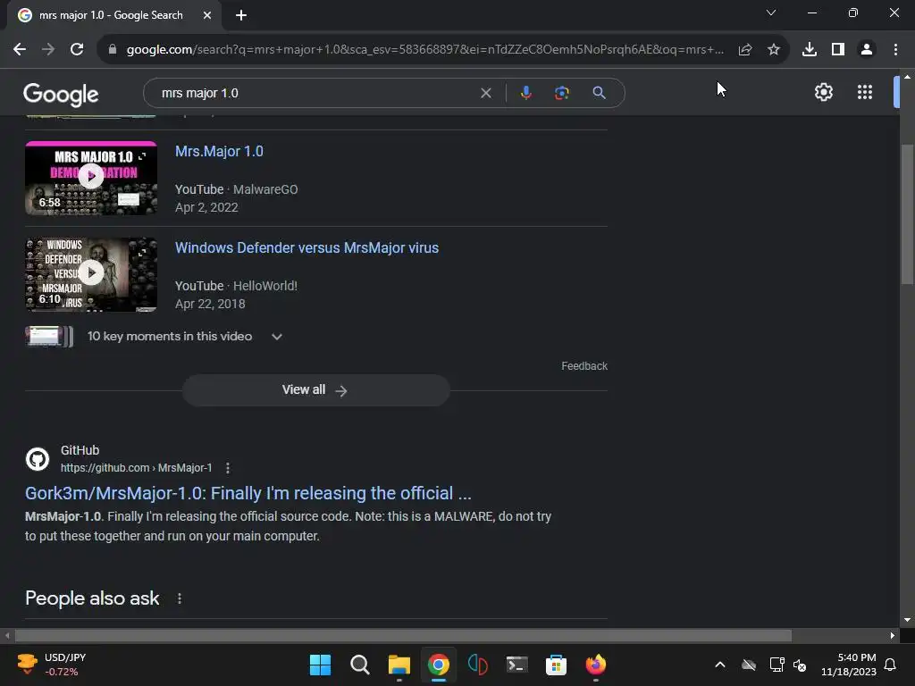Open the three-dot menu next to github.com URL
The height and width of the screenshot is (686, 915).
[228, 468]
